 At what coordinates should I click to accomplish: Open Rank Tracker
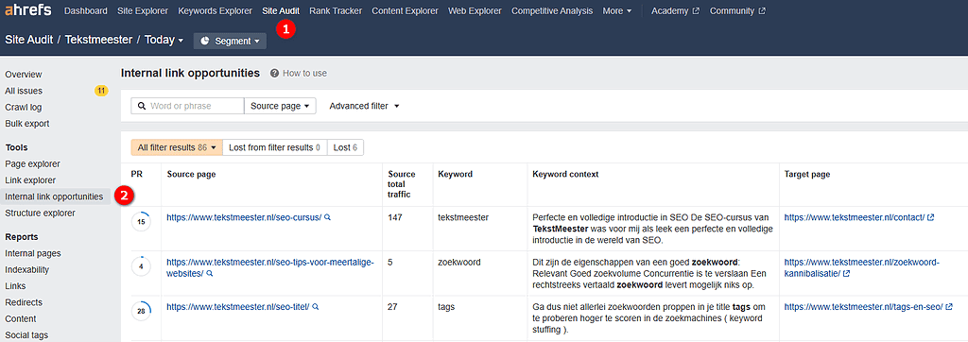pyautogui.click(x=336, y=11)
